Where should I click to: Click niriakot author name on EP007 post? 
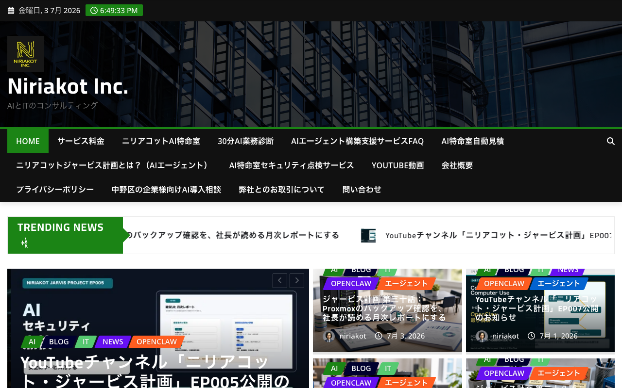pyautogui.click(x=506, y=336)
